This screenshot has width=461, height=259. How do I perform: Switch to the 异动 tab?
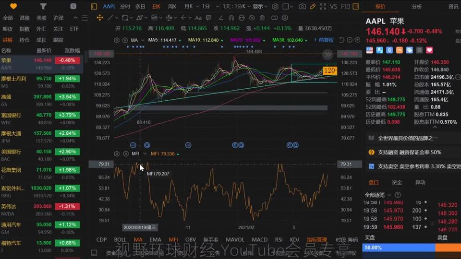pos(420,183)
